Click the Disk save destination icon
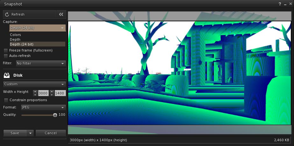The height and width of the screenshot is (146, 294). point(7,75)
